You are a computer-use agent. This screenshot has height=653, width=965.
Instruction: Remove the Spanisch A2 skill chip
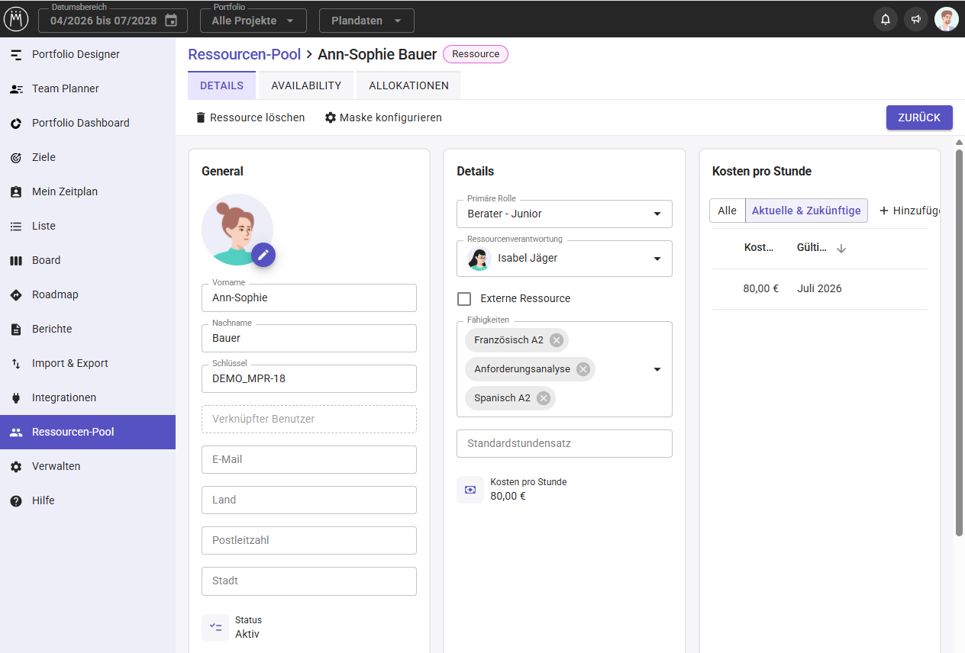(x=543, y=398)
